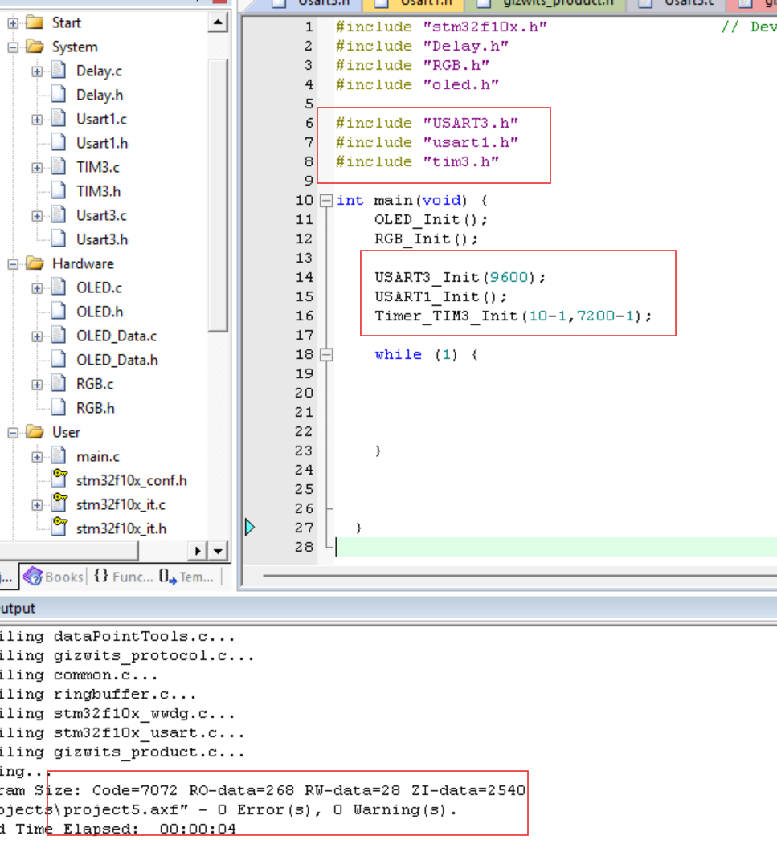This screenshot has width=777, height=844.
Task: Click the Books tab icon
Action: pyautogui.click(x=33, y=577)
